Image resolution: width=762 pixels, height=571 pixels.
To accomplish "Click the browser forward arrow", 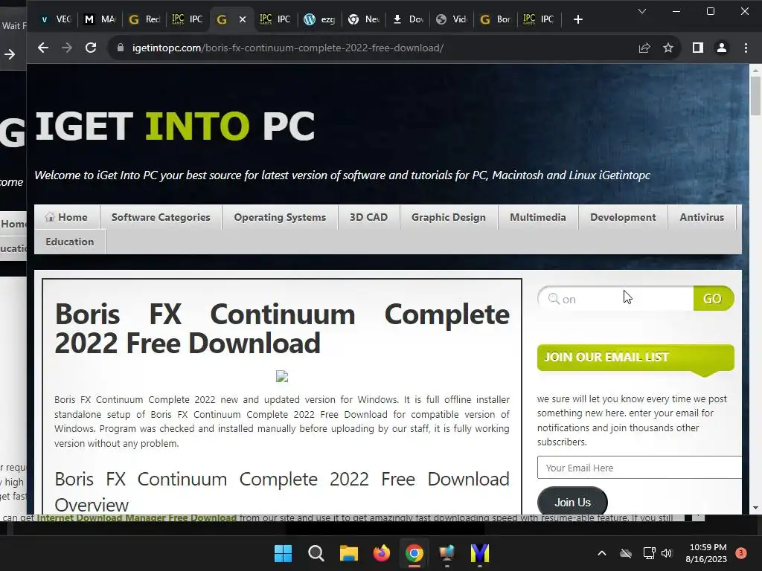I will [x=66, y=48].
